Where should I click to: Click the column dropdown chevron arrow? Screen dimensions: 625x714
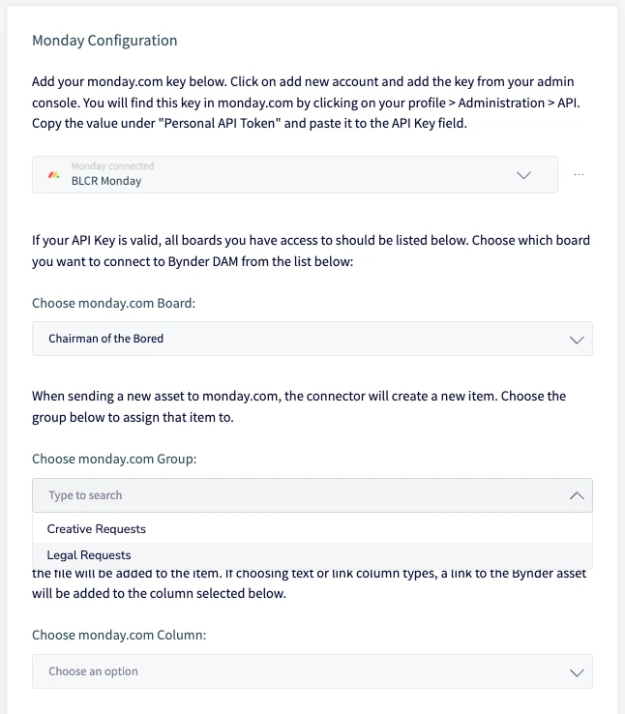577,672
